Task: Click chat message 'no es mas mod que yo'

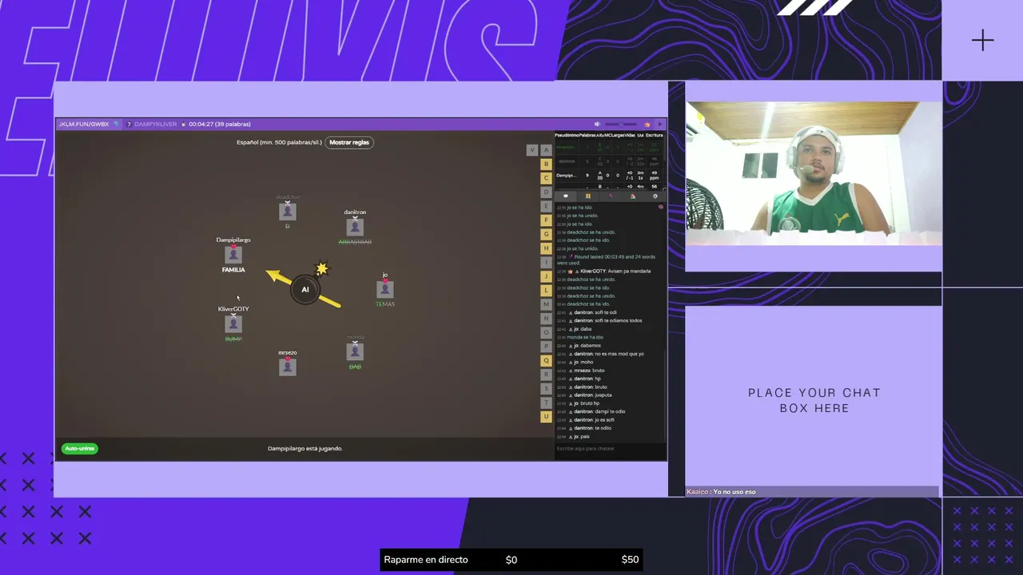Action: pos(619,354)
